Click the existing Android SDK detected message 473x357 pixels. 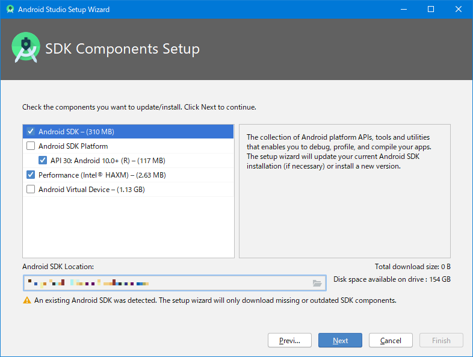[215, 300]
